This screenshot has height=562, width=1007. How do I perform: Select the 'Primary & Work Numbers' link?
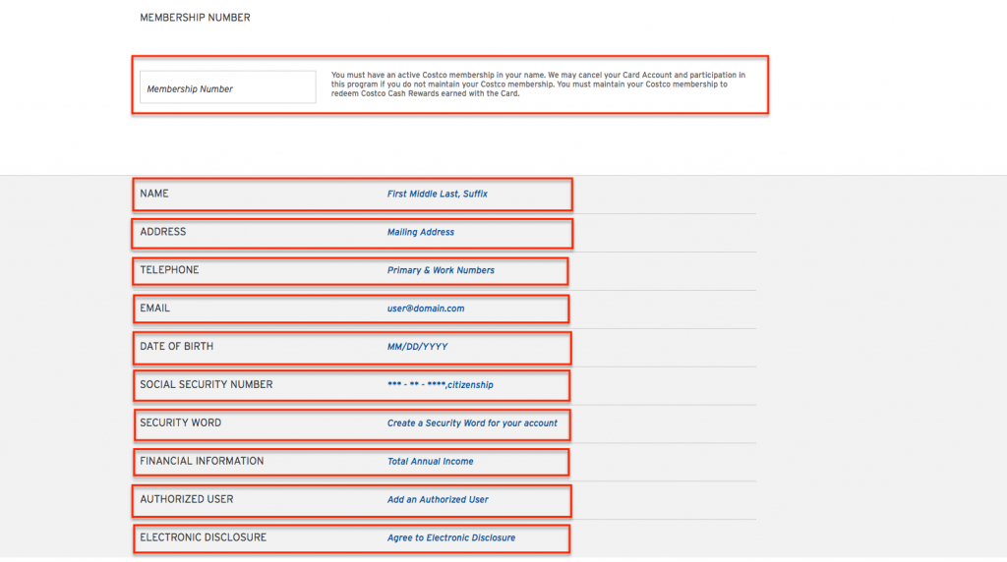coord(441,270)
